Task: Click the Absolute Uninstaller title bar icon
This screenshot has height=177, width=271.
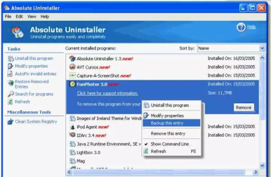Action: coord(7,8)
